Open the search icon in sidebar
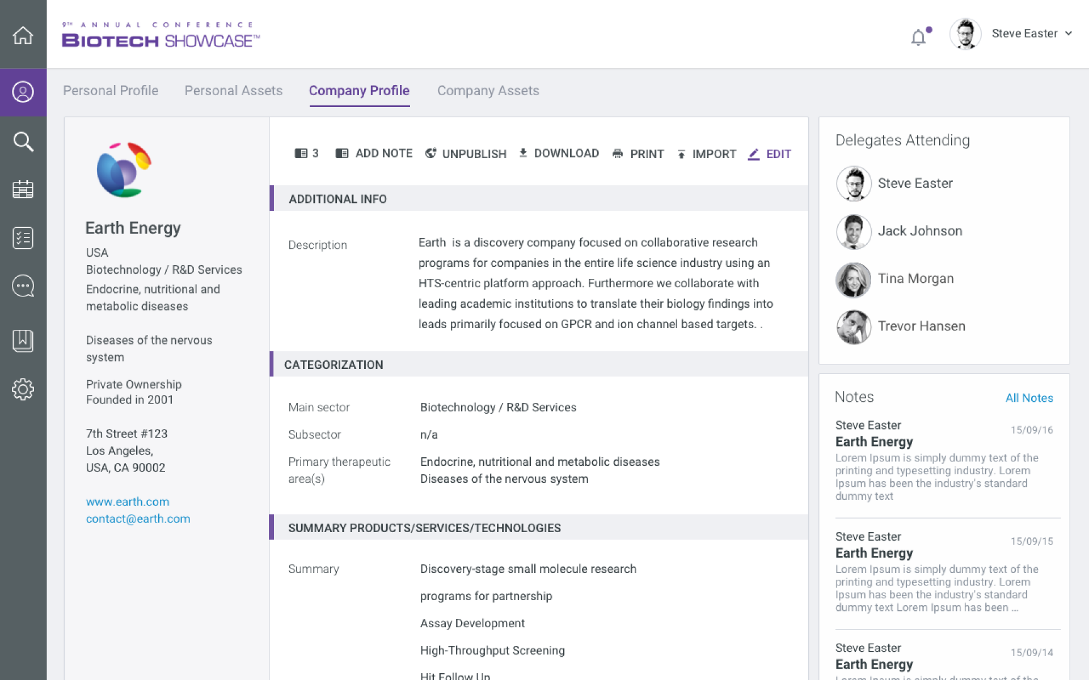1089x680 pixels. [23, 142]
